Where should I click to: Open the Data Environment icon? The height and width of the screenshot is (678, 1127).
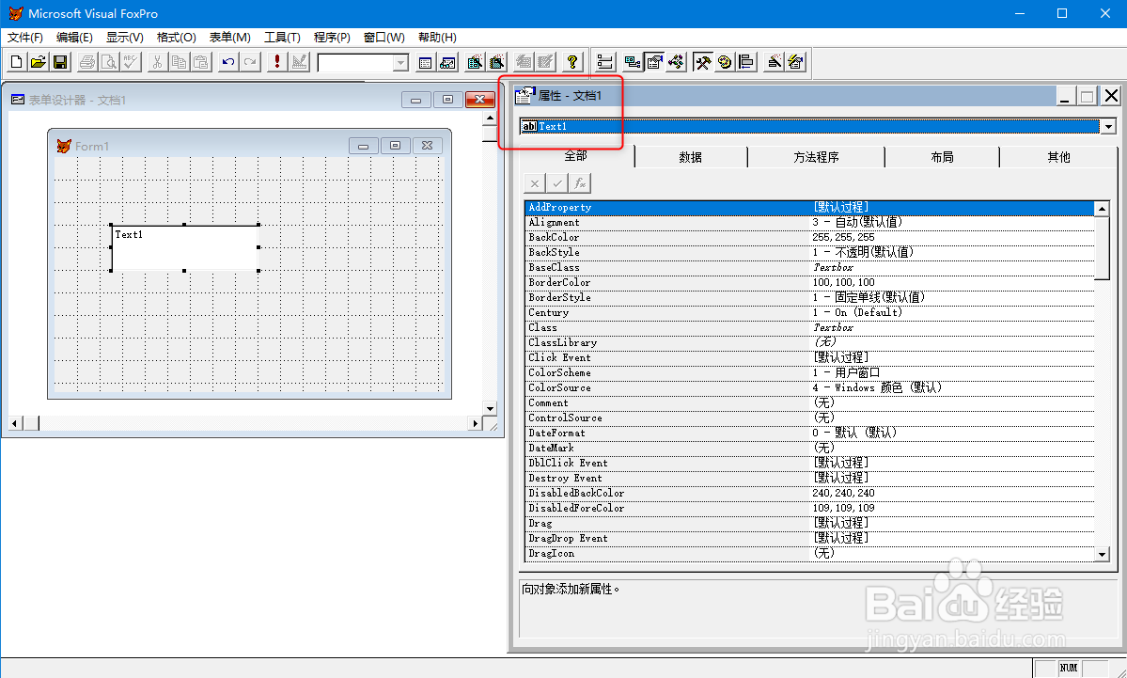pyautogui.click(x=632, y=63)
